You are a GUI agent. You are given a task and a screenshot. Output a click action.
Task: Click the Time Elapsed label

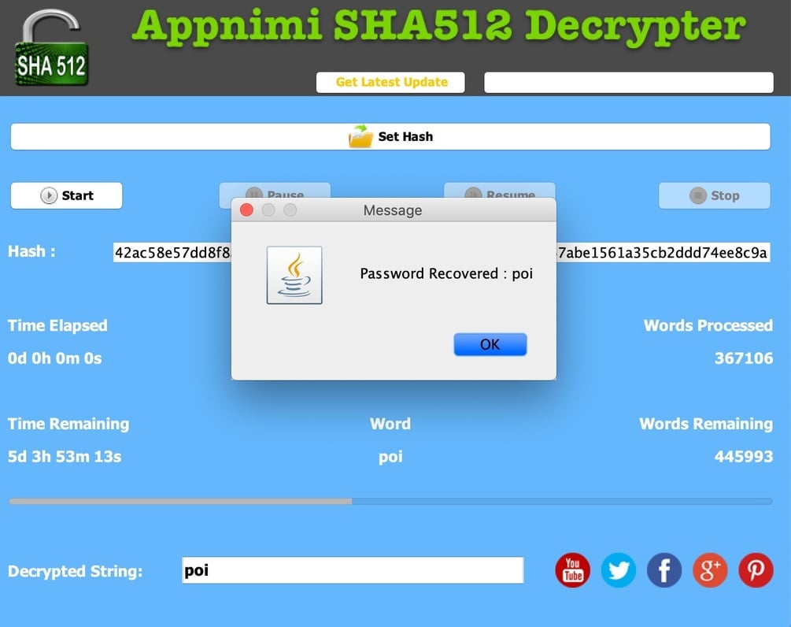coord(57,325)
